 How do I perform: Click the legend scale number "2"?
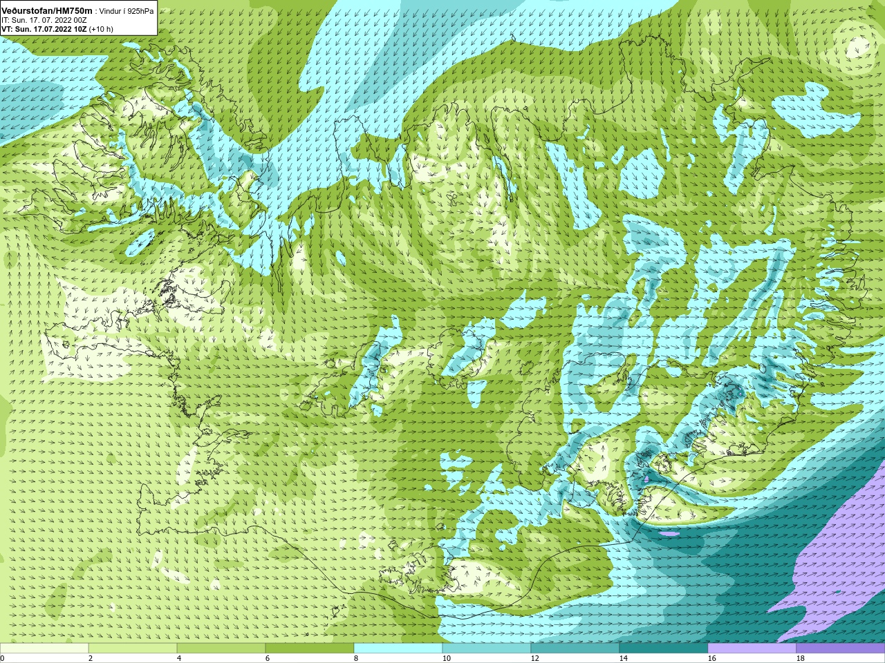point(91,659)
